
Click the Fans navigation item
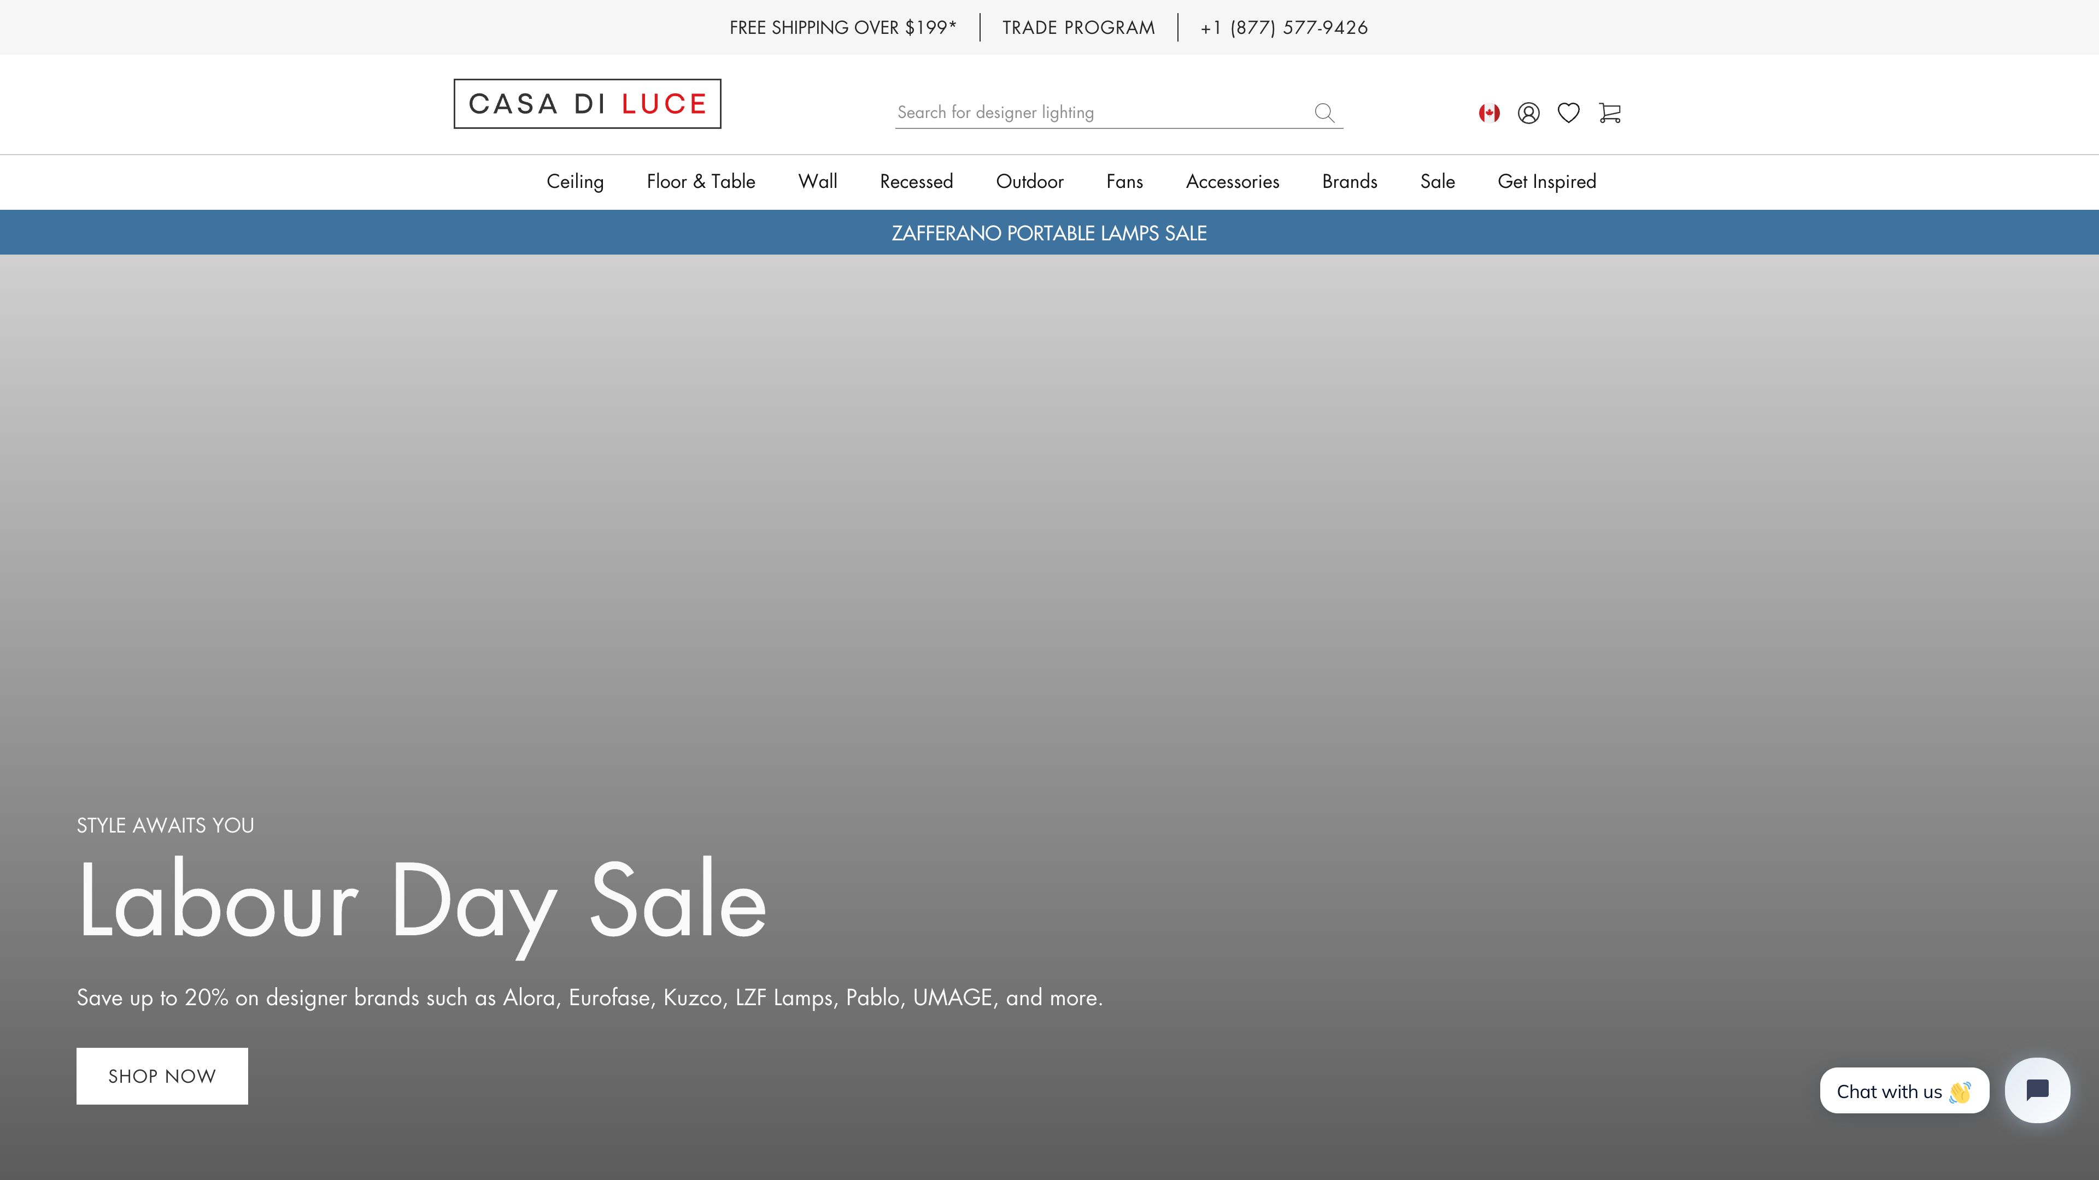click(1124, 181)
